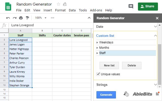Open the AbleBits hamburger menu icon
The width and height of the screenshot is (162, 101).
[157, 94]
